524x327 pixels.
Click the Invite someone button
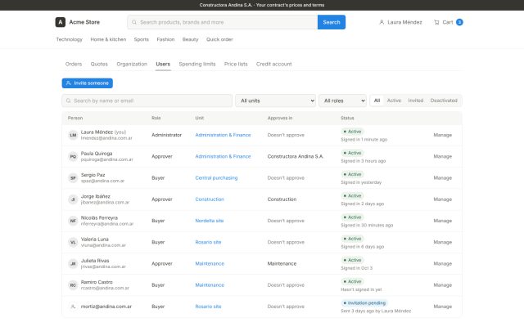(x=88, y=83)
